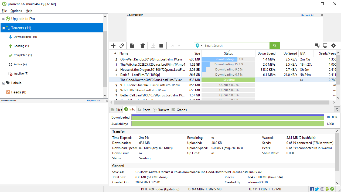The image size is (341, 192).
Task: Click green checkmark network status icon
Action: tap(332, 189)
